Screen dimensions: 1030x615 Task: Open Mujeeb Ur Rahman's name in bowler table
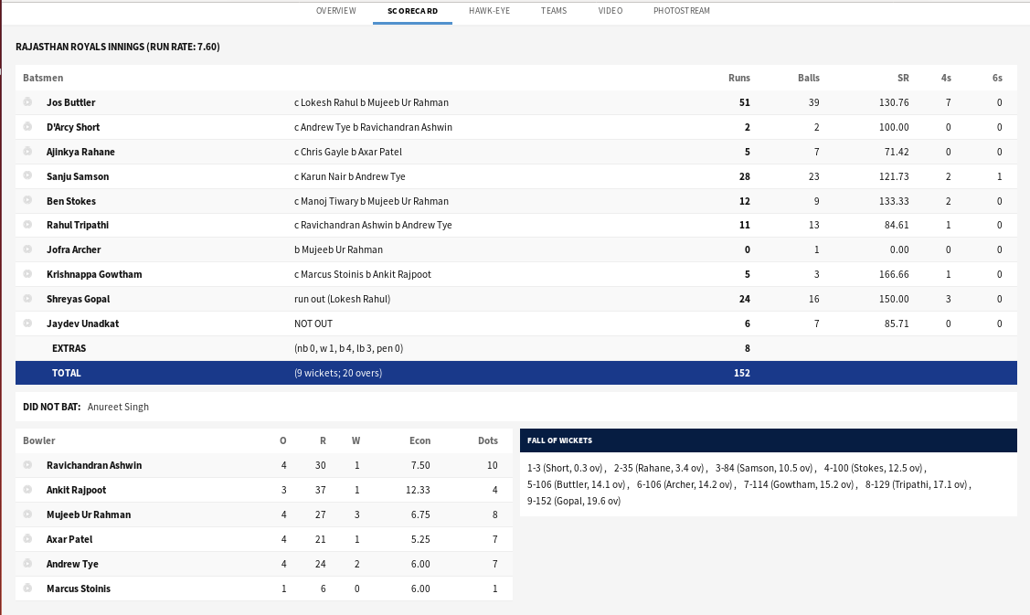[89, 514]
